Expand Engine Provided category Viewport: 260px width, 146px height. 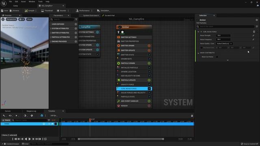point(51,41)
